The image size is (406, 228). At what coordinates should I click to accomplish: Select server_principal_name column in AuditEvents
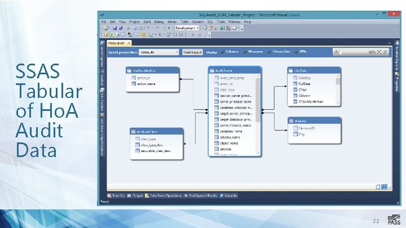coord(236,101)
